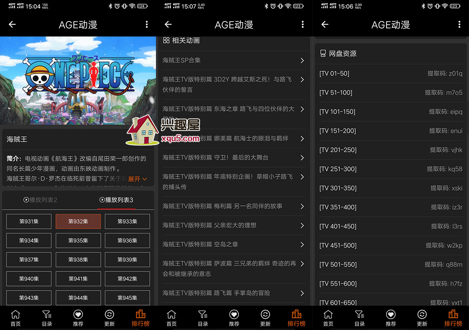This screenshot has width=469, height=330.
Task: Open 推荐 heart icon on middle screen
Action: pos(234,318)
